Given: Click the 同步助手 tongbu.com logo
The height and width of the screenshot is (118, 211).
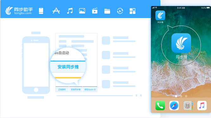Looking at the screenshot, I should click(x=19, y=11).
